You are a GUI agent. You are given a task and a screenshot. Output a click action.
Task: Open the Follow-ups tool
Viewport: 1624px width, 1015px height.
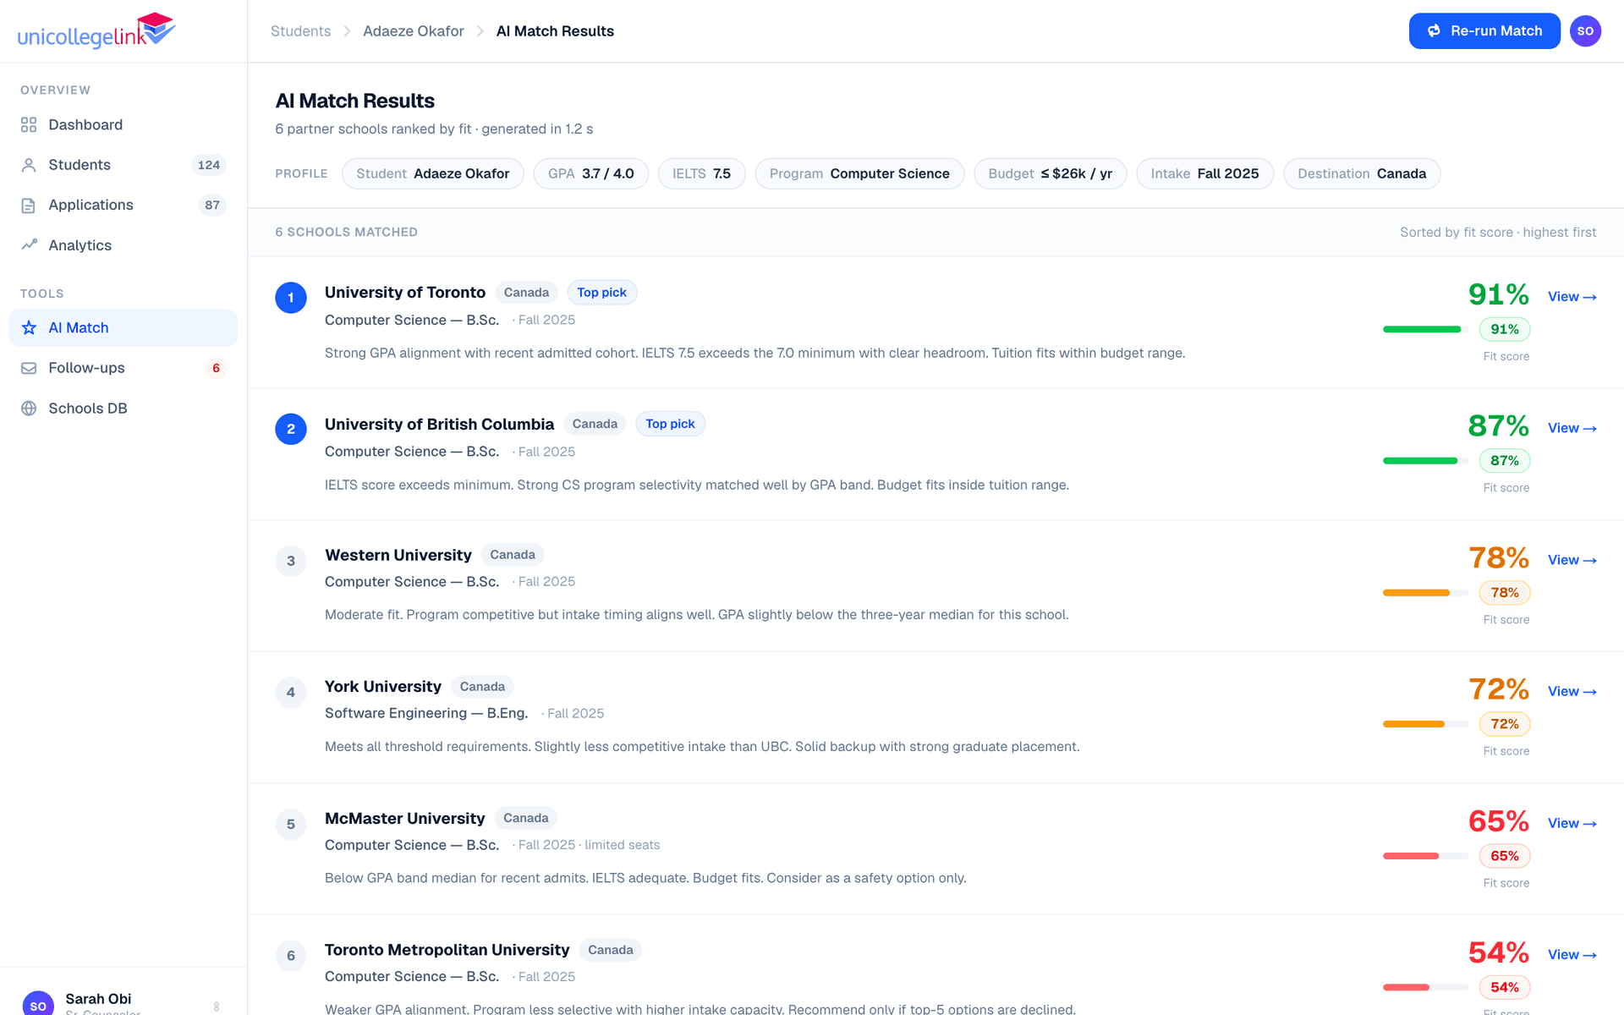coord(123,368)
